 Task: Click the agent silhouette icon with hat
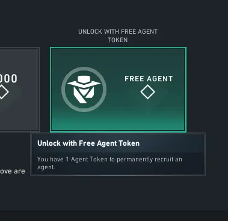(x=84, y=89)
